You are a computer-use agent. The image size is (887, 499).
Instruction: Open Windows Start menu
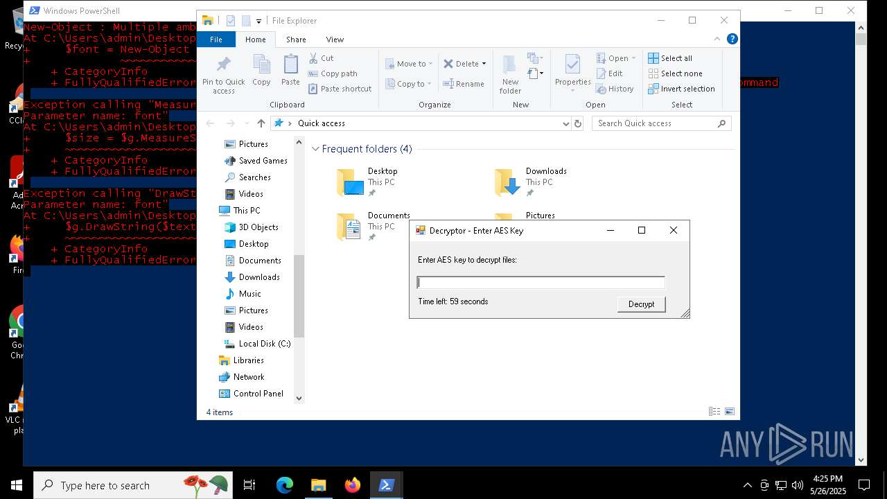[x=17, y=485]
